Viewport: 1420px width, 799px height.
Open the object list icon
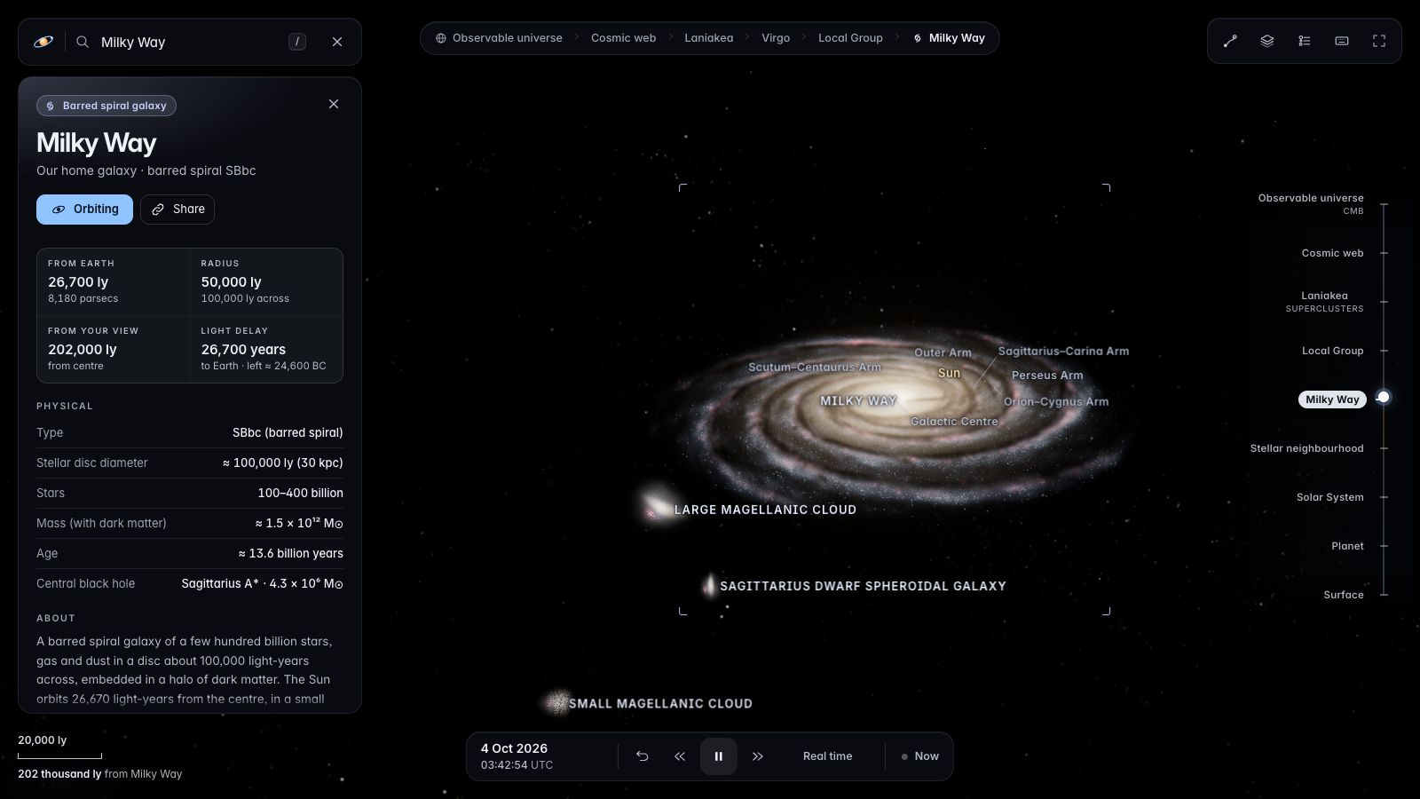pyautogui.click(x=1305, y=41)
